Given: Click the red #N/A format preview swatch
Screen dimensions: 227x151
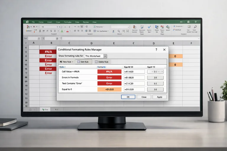Looking at the screenshot, I should point(109,72).
